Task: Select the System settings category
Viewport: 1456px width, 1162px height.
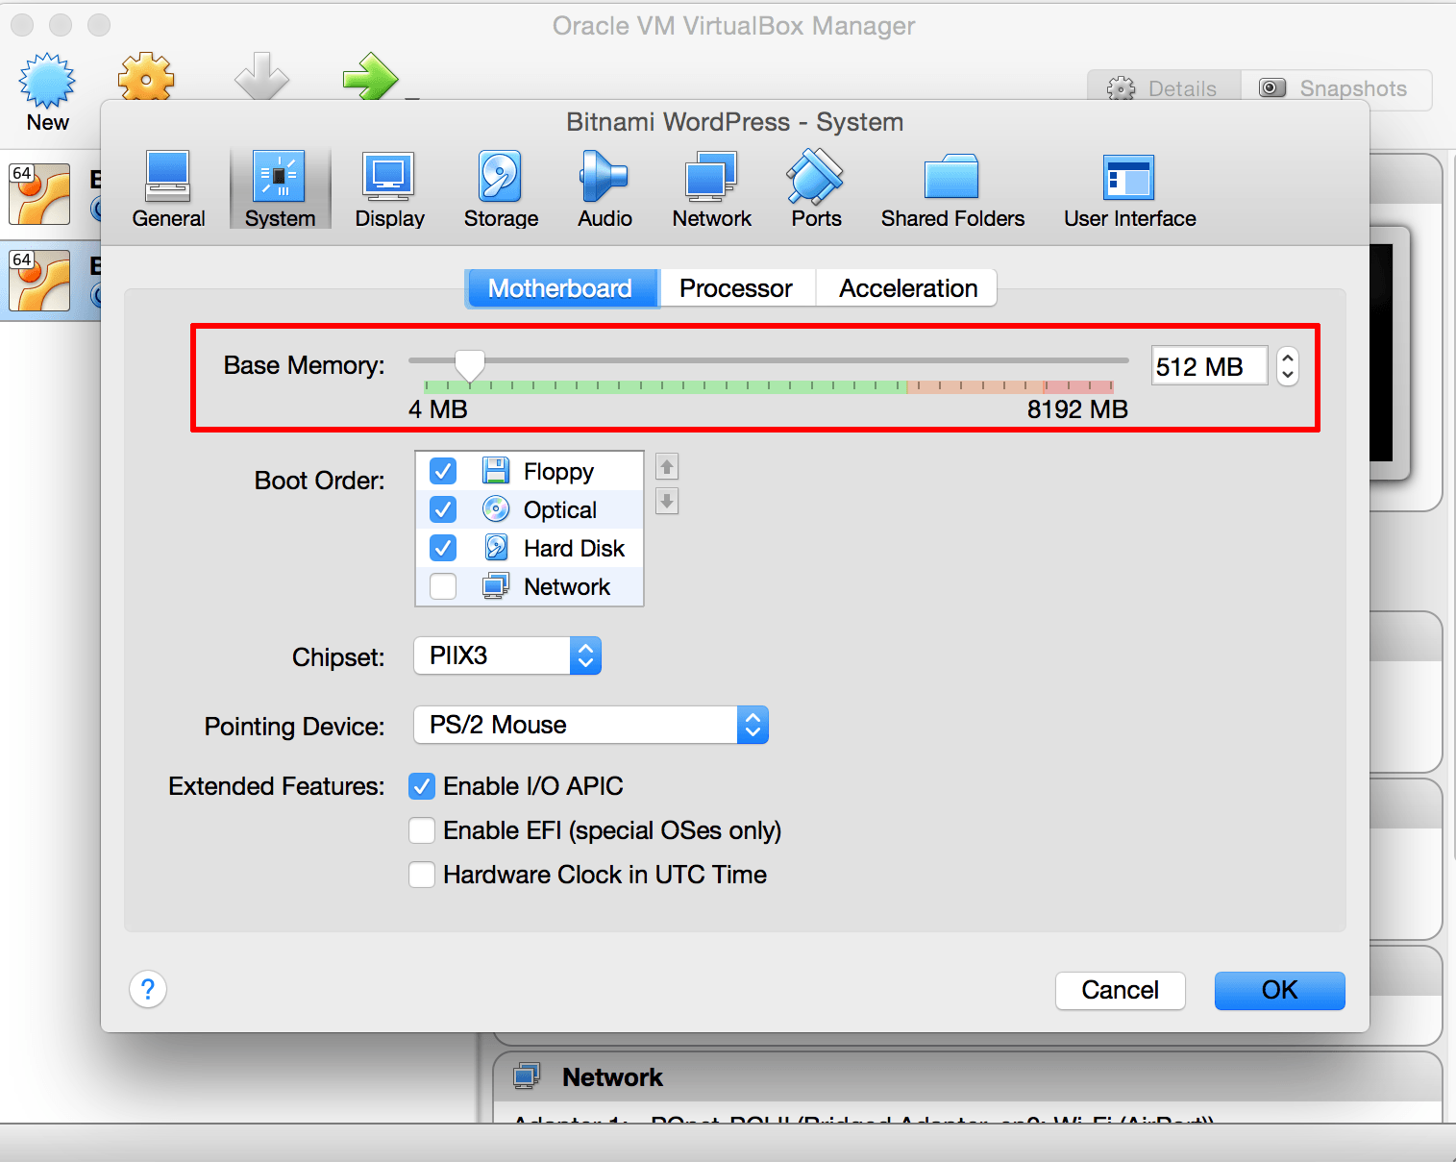Action: [x=280, y=189]
